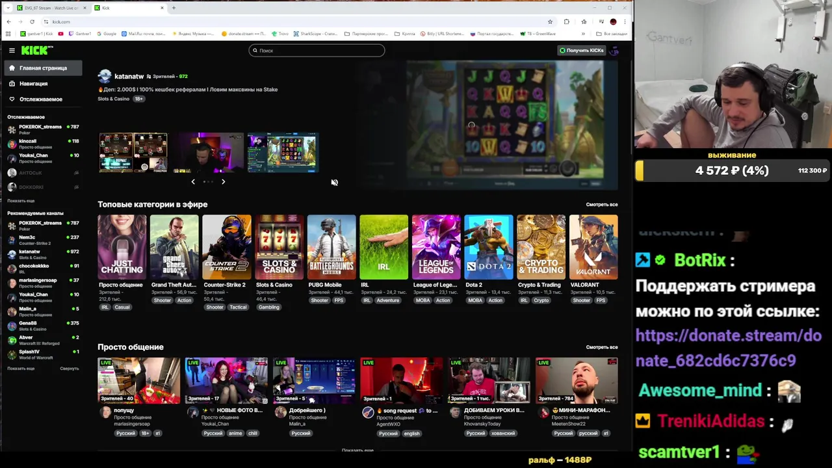This screenshot has height=468, width=832.
Task: Select the slot game carousel thumbnail
Action: pyautogui.click(x=283, y=153)
